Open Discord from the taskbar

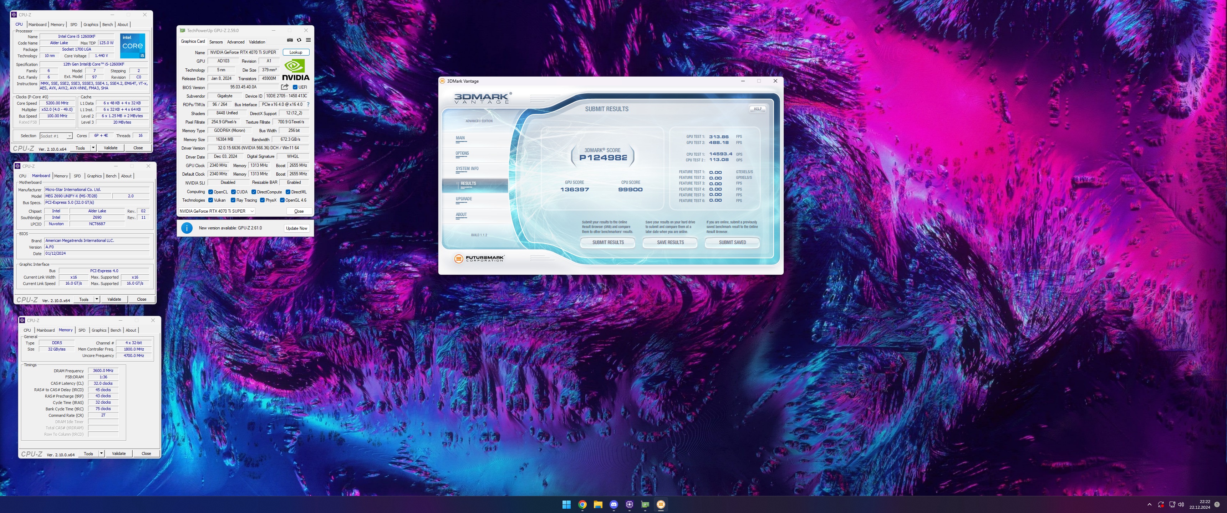click(x=613, y=504)
